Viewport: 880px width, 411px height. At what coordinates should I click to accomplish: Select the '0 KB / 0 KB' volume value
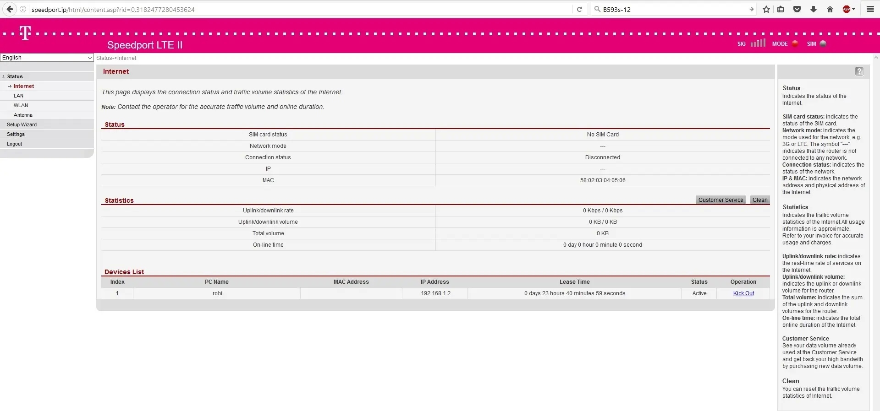(x=603, y=222)
